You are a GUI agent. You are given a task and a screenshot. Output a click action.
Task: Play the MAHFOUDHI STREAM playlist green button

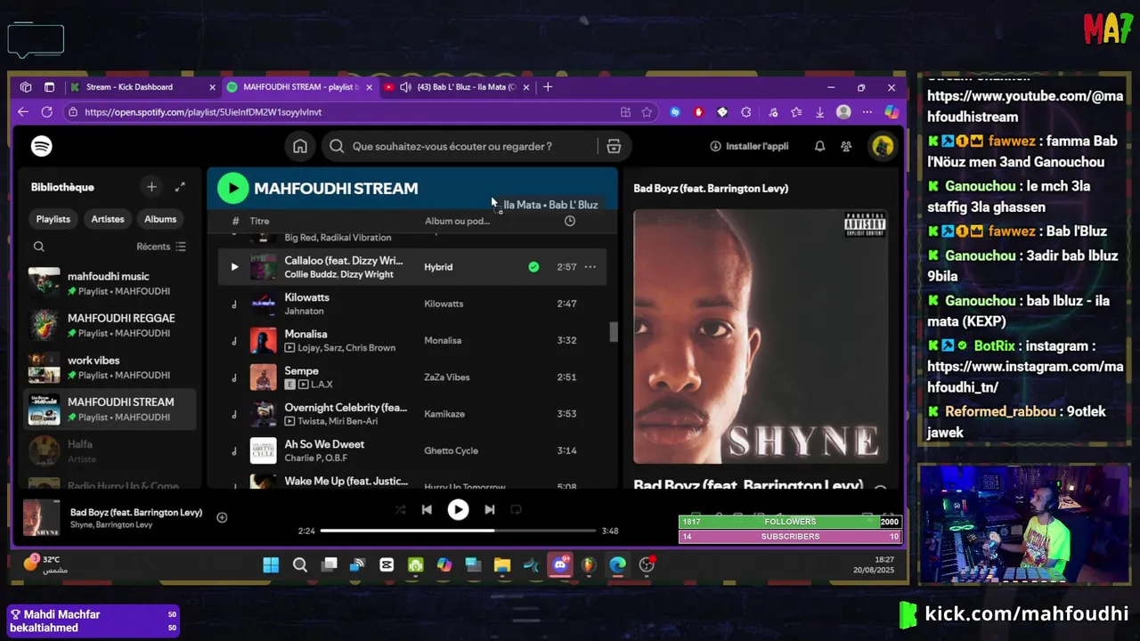pos(232,188)
